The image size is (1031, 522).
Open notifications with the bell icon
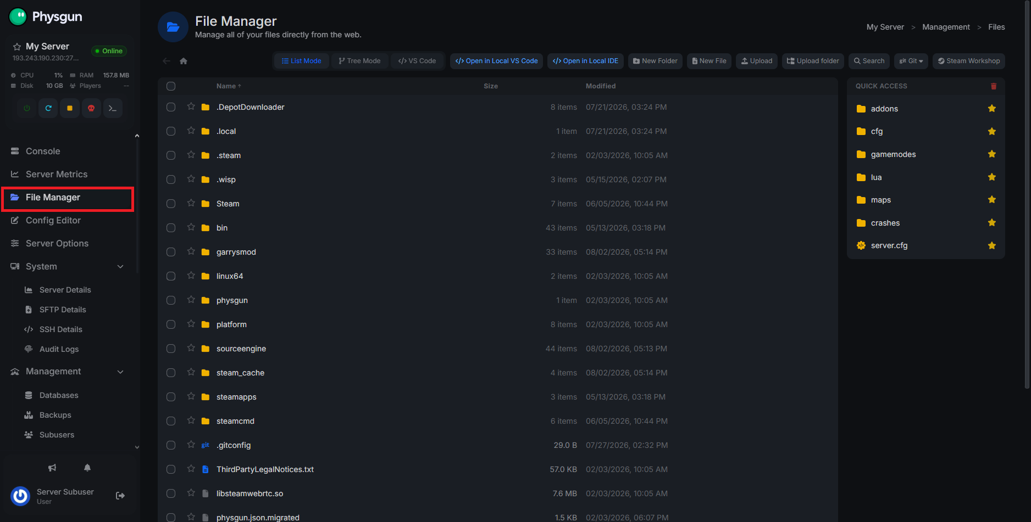[87, 468]
